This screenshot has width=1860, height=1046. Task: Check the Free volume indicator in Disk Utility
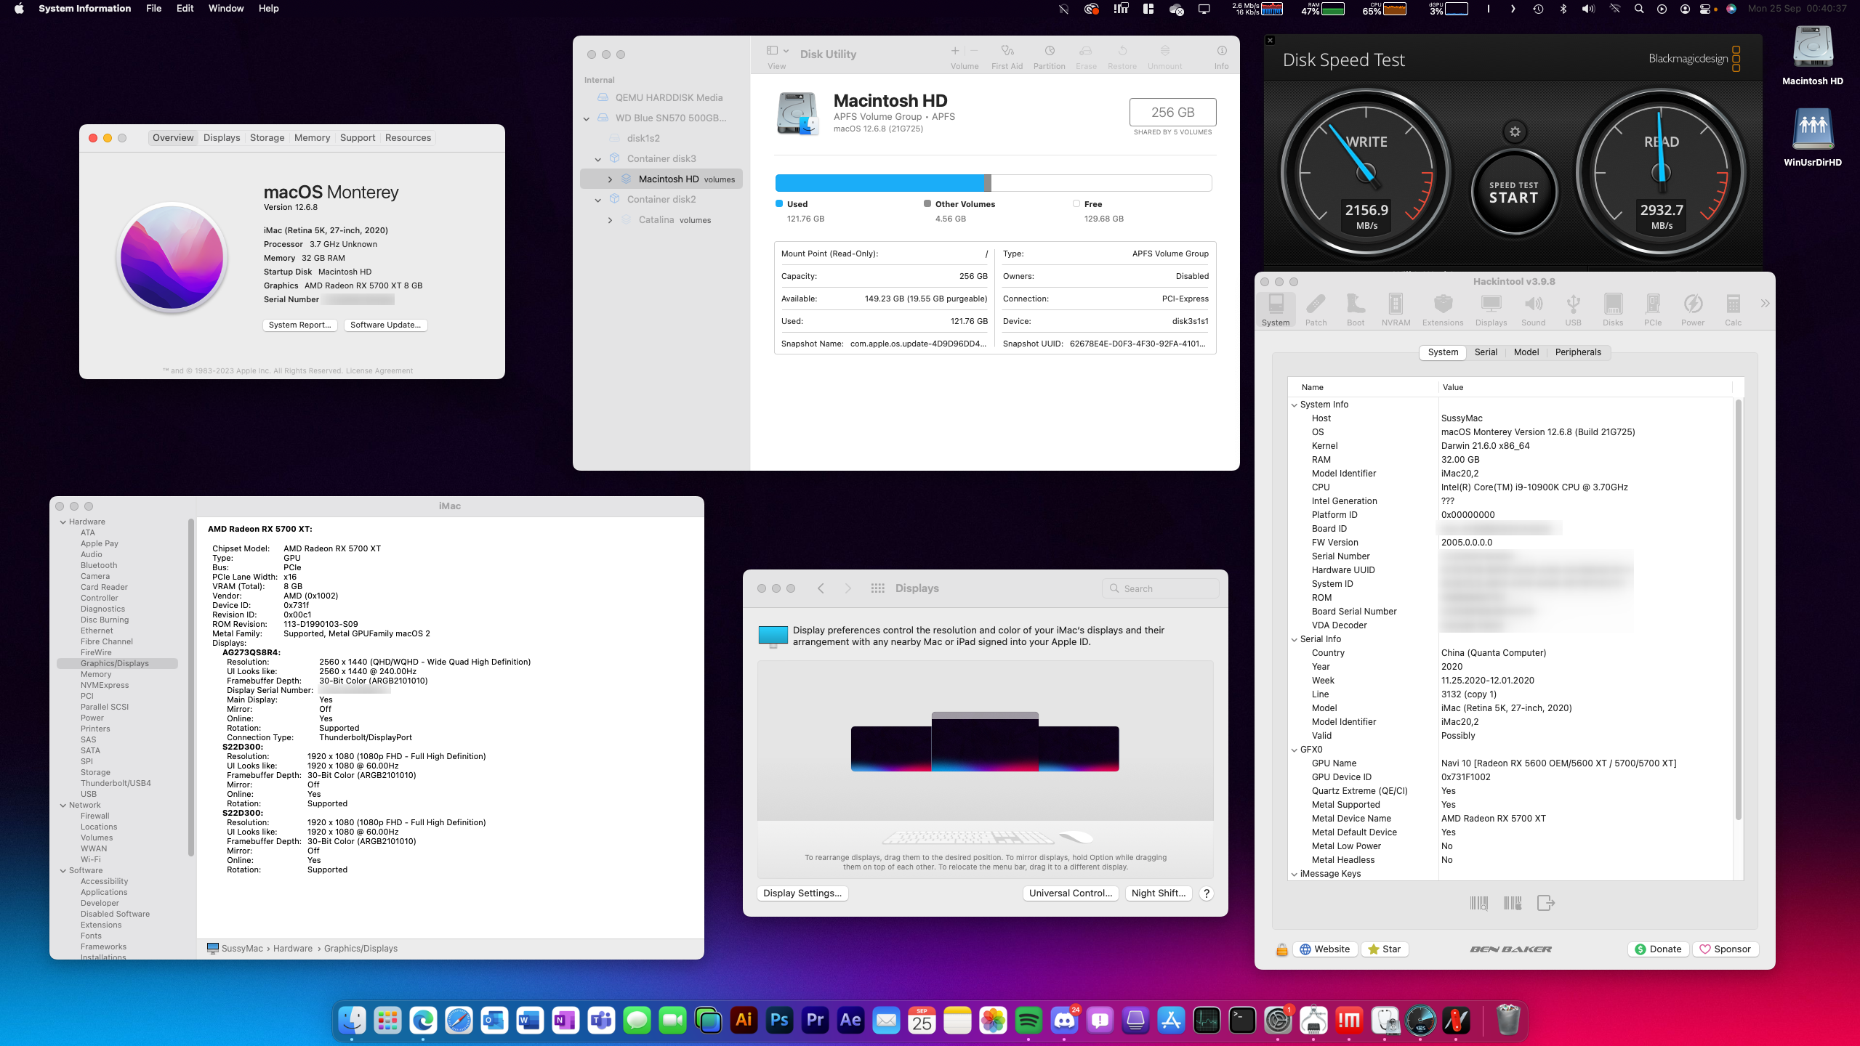pyautogui.click(x=1076, y=203)
